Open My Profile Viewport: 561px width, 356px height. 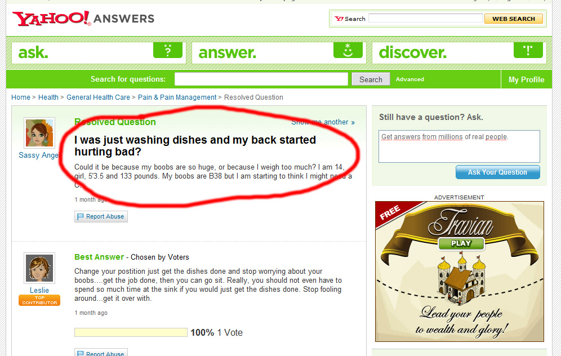526,79
